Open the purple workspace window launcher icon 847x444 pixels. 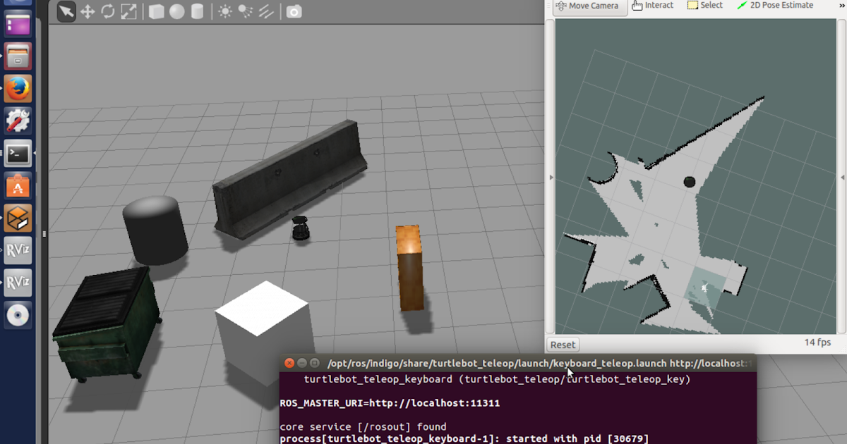[x=18, y=25]
